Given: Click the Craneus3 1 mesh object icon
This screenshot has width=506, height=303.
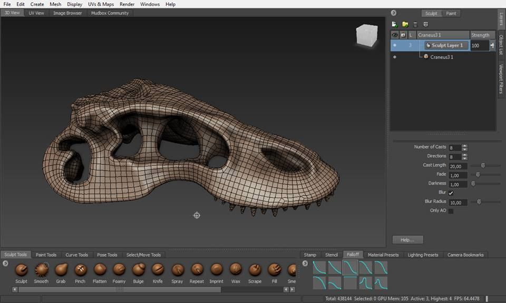Looking at the screenshot, I should 426,57.
